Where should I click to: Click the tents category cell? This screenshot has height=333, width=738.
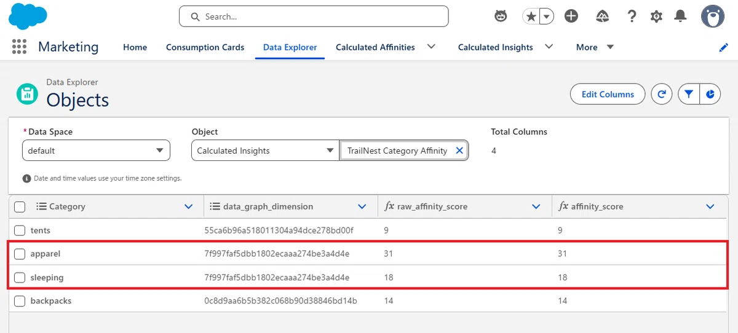click(x=41, y=230)
